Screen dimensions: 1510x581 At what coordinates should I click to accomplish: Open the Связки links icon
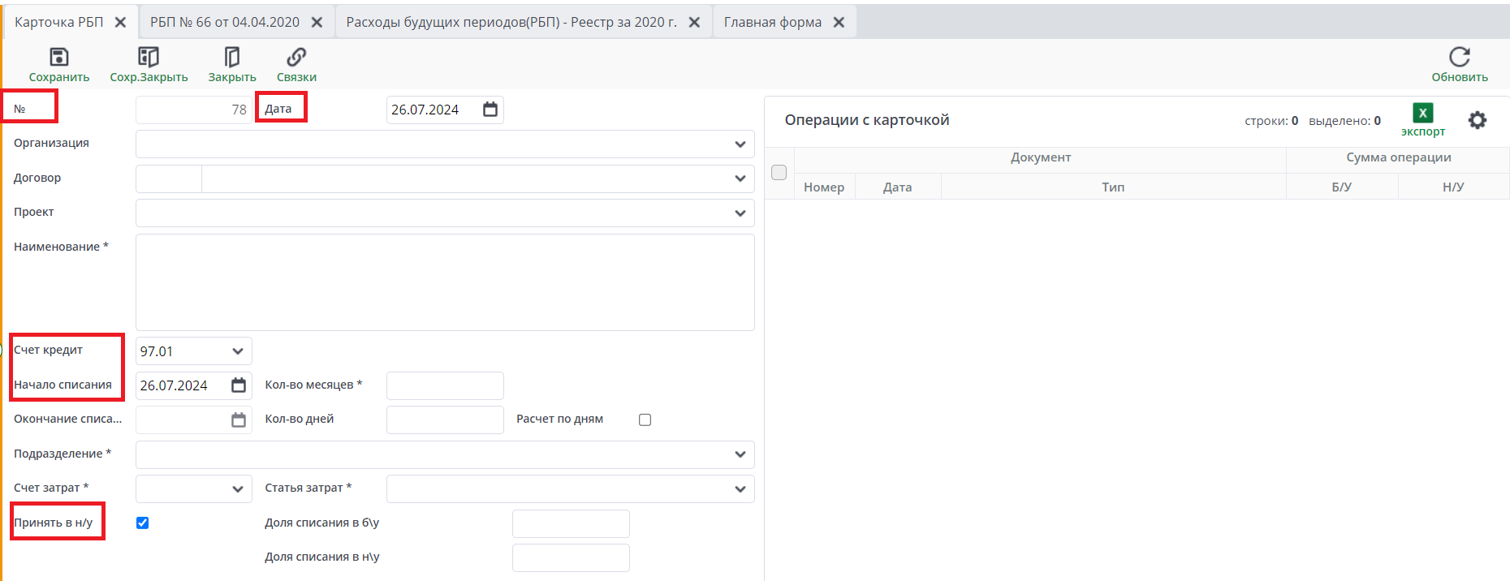coord(296,58)
